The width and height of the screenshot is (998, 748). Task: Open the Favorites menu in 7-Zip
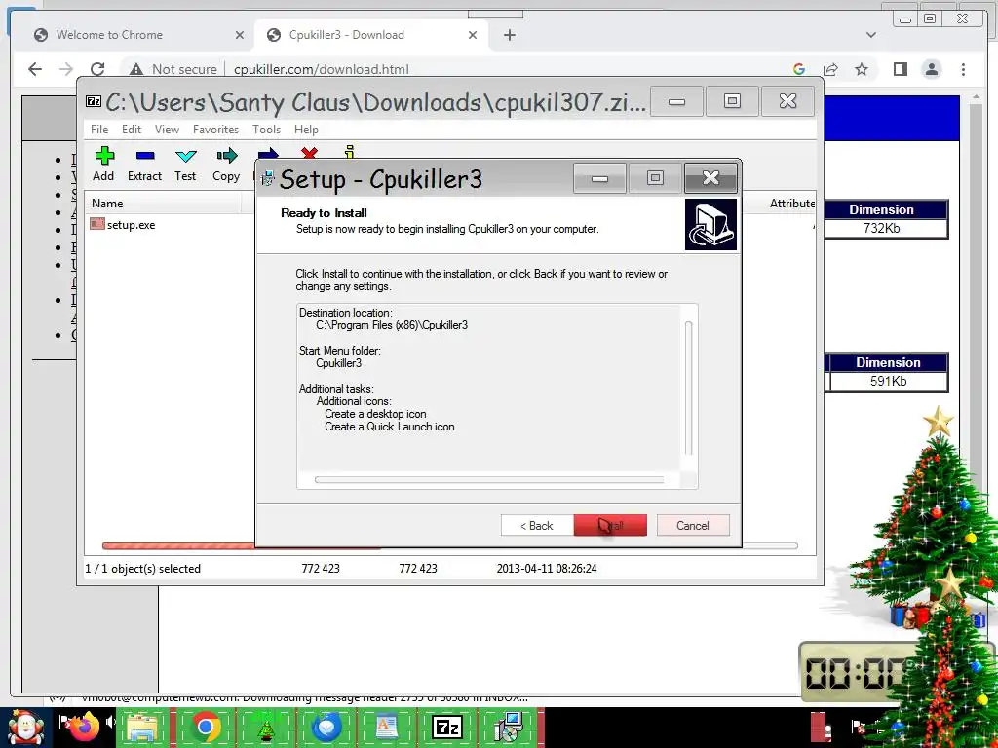click(x=215, y=130)
